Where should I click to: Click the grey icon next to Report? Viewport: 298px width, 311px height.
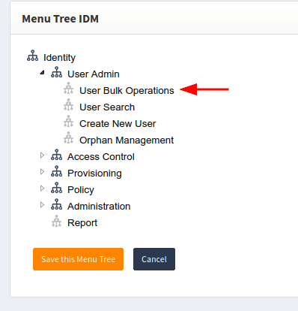click(57, 221)
